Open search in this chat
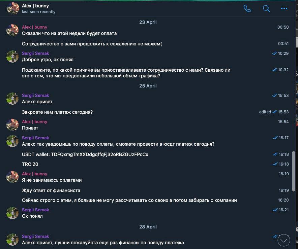 266,8
